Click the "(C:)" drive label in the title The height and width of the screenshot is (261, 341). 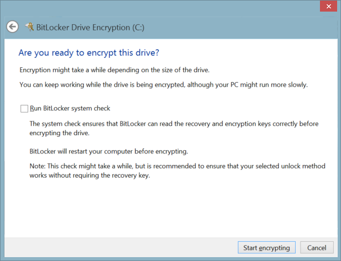(x=136, y=27)
